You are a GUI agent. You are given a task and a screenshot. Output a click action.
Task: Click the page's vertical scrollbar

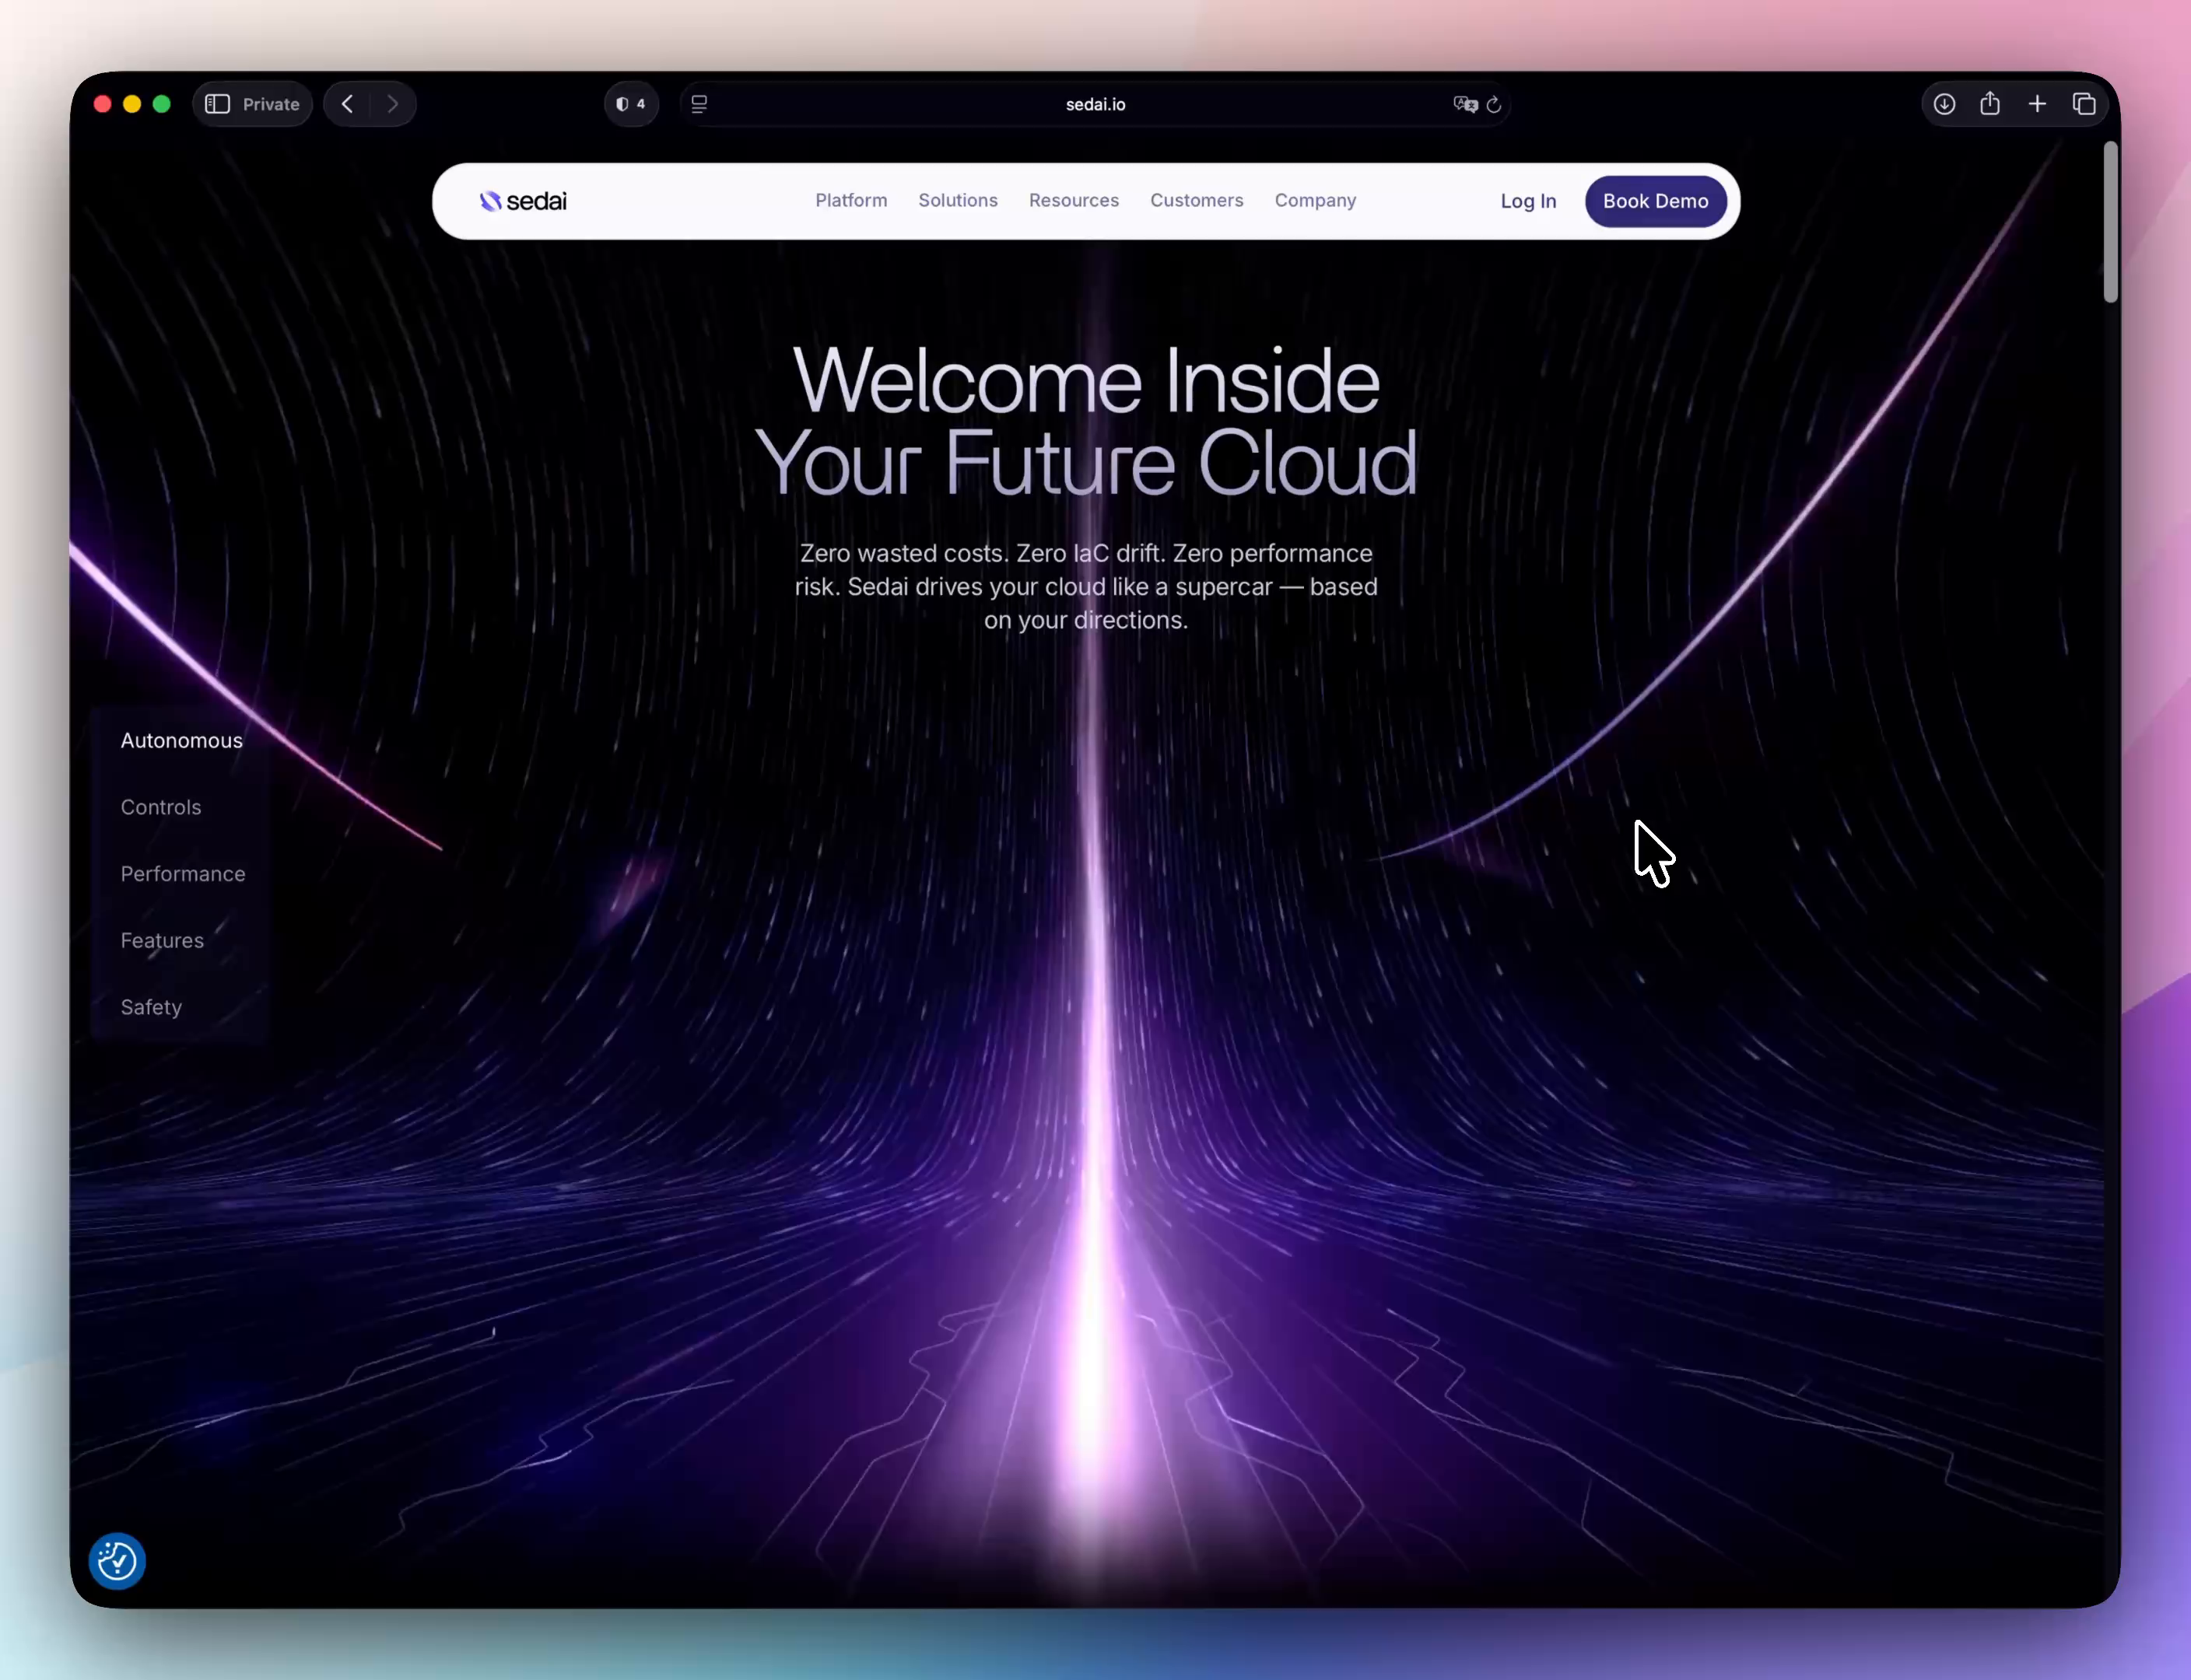tap(2110, 222)
